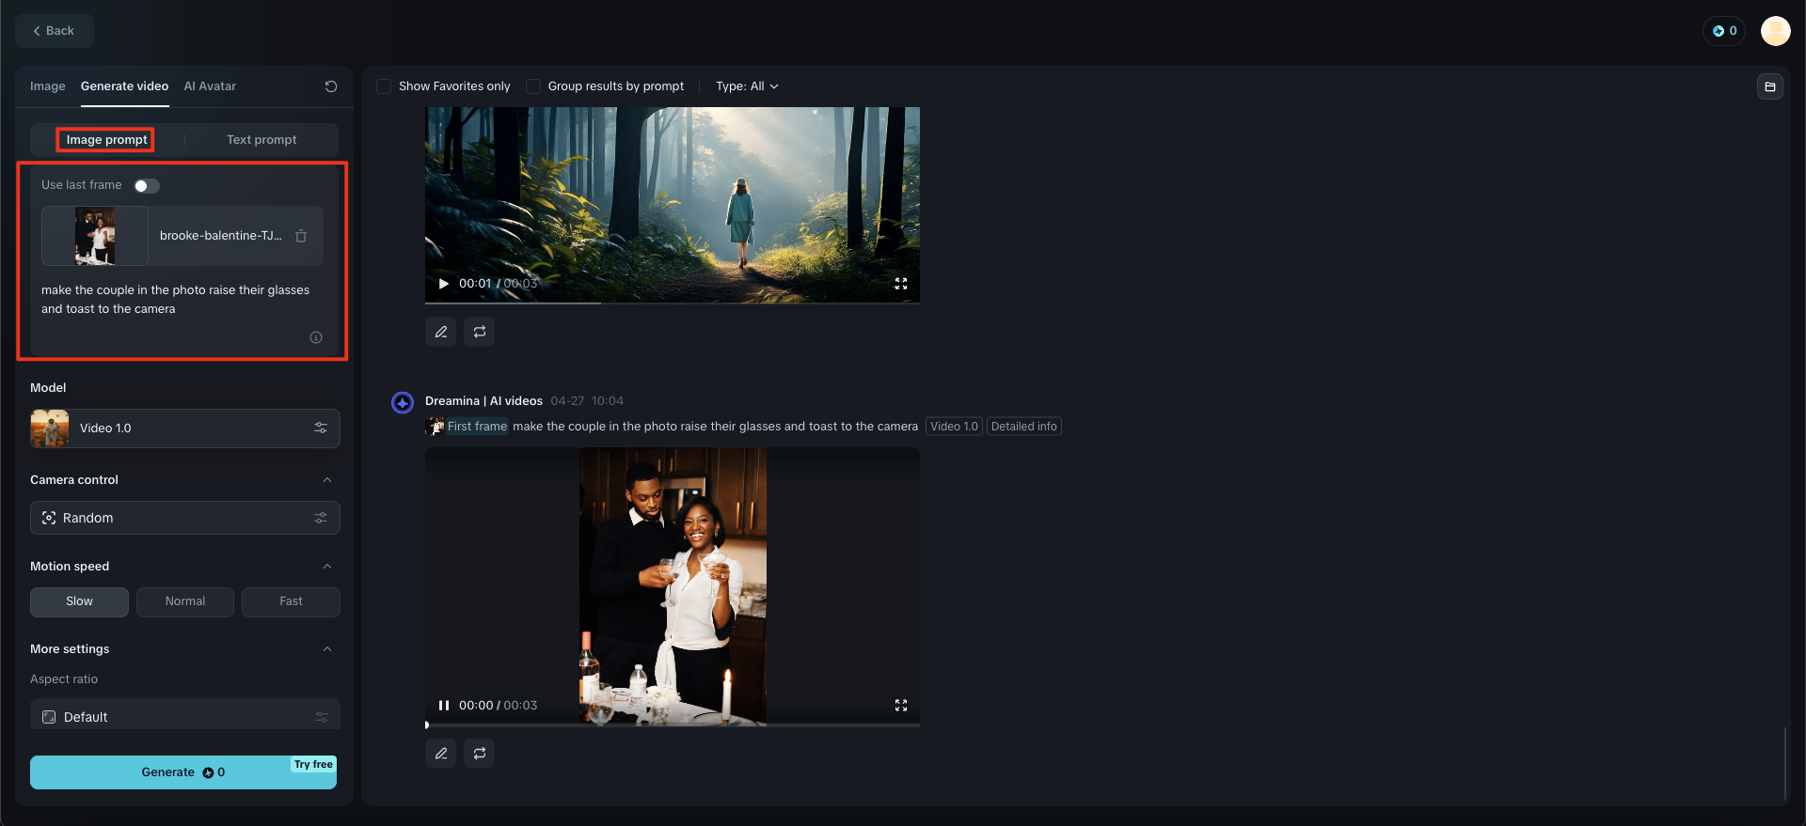Click the forest walk video preview

[x=673, y=205]
